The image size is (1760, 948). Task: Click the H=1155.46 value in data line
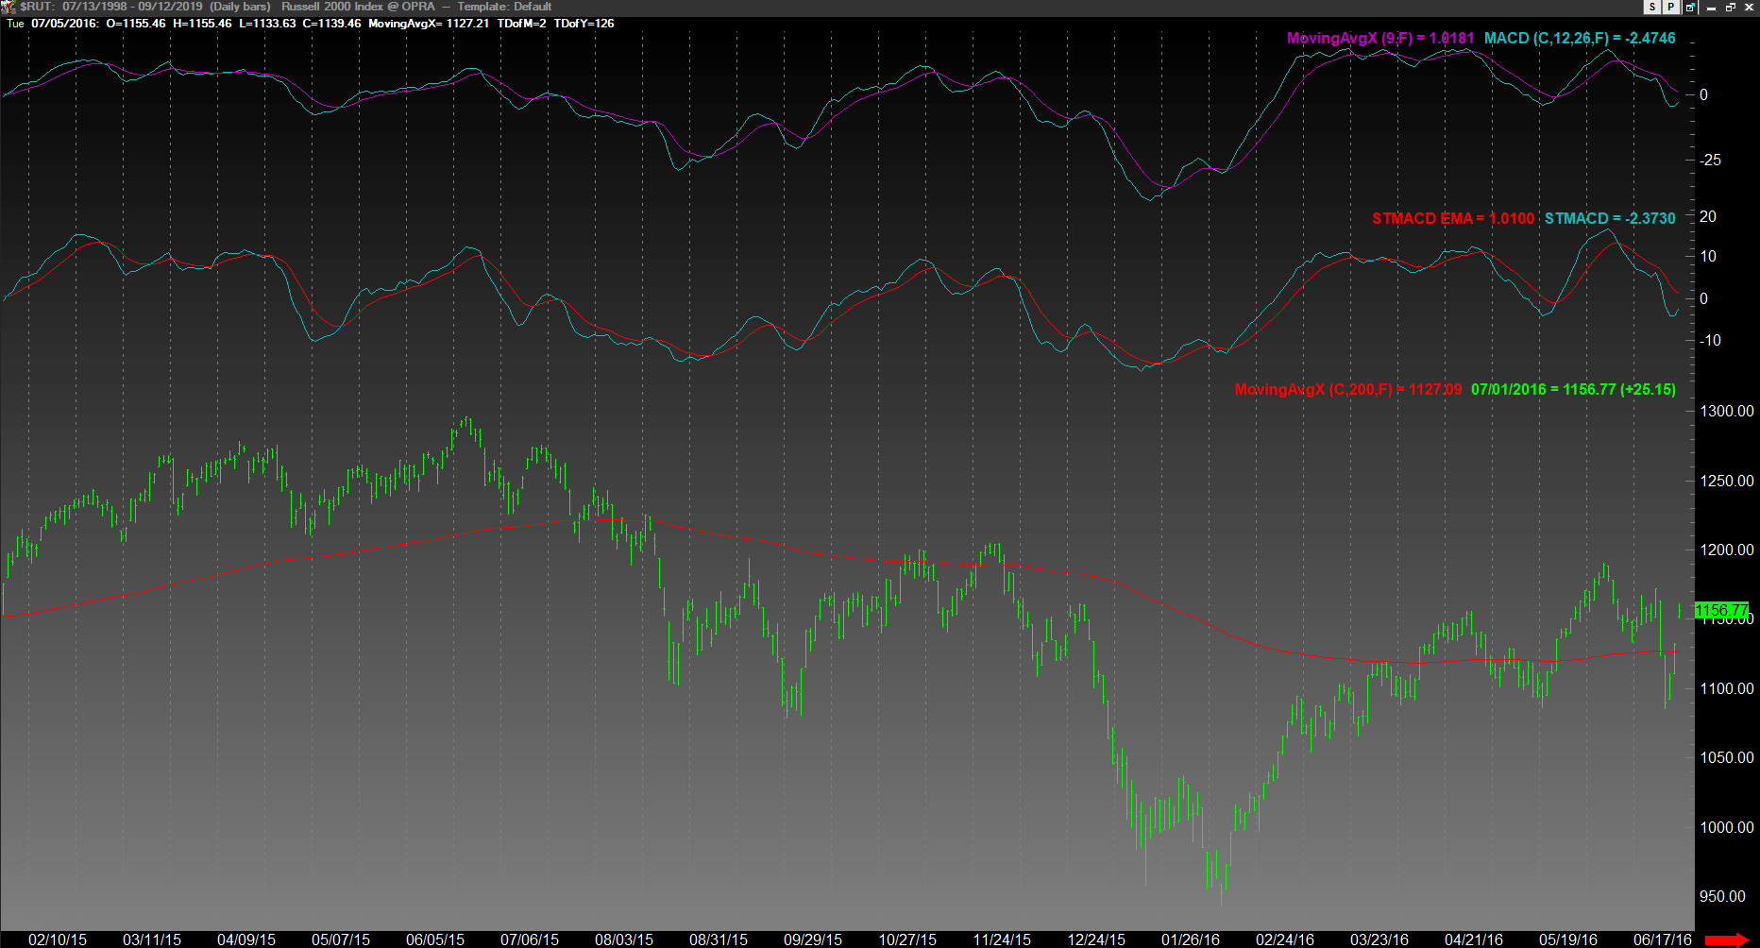pyautogui.click(x=202, y=24)
